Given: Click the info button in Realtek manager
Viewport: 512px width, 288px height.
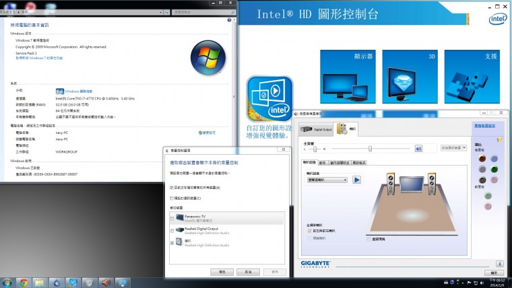Looking at the screenshot, I should pos(499,264).
